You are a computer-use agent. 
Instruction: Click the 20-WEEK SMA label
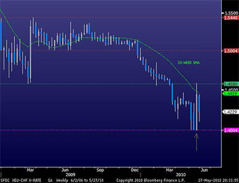coord(188,63)
